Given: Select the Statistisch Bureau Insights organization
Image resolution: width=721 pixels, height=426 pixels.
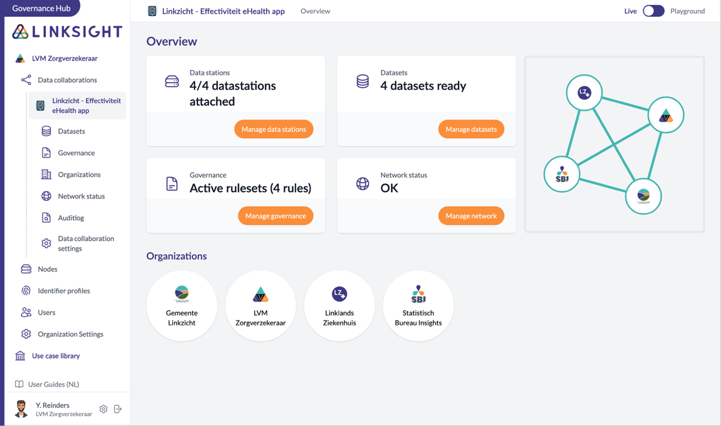Looking at the screenshot, I should pos(418,306).
